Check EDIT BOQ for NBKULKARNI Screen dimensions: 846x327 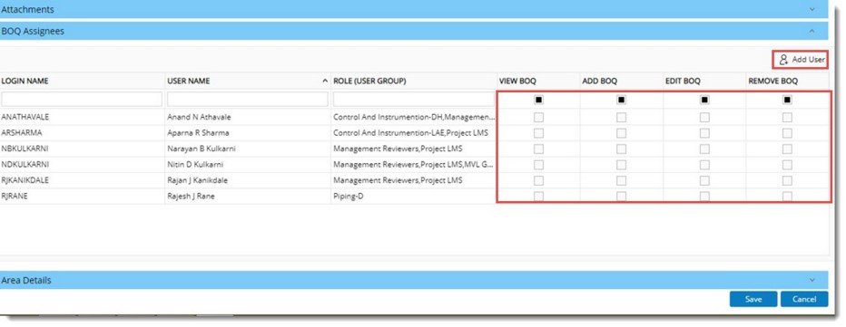(704, 149)
